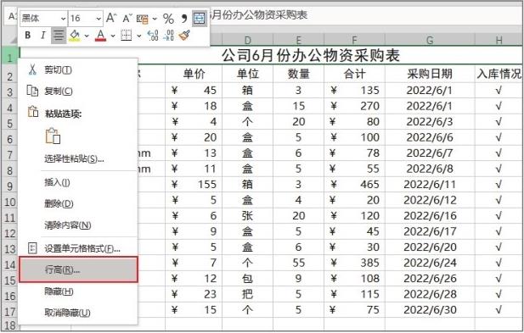Toggle Bold formatting button

click(28, 35)
